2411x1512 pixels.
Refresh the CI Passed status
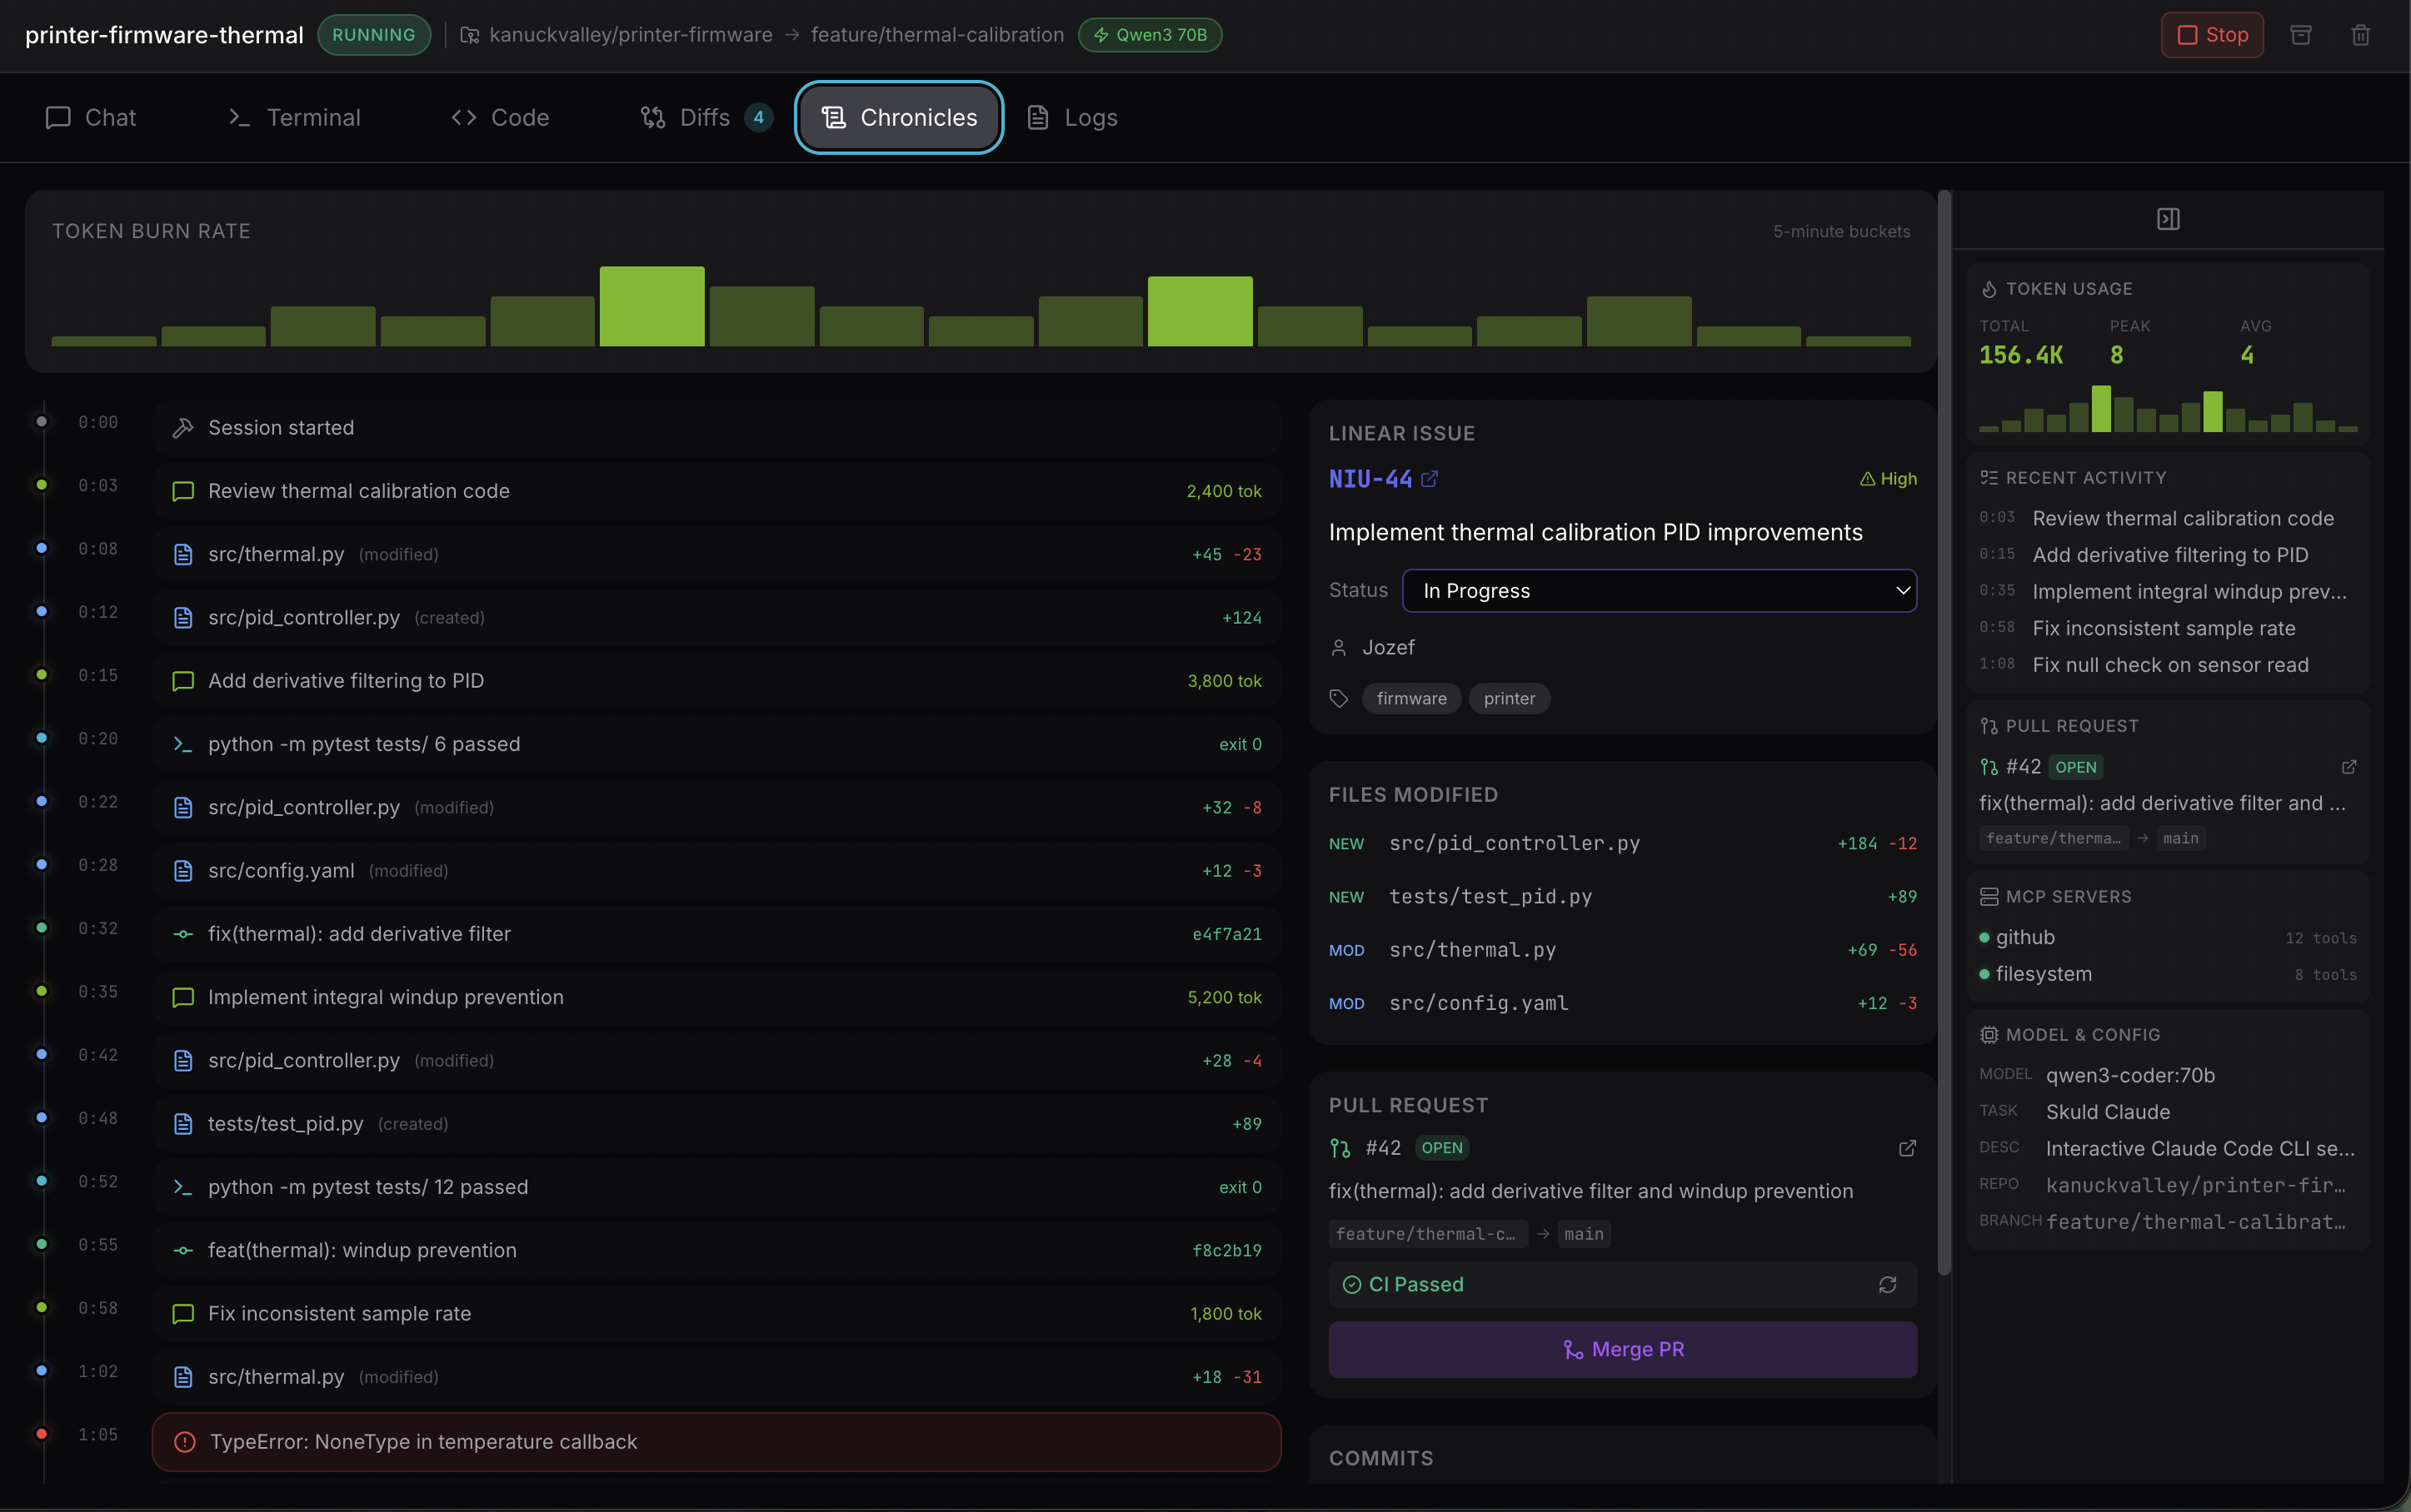[x=1887, y=1284]
